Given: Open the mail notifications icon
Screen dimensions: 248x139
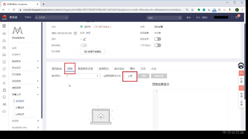Looking at the screenshot, I should click(x=237, y=17).
